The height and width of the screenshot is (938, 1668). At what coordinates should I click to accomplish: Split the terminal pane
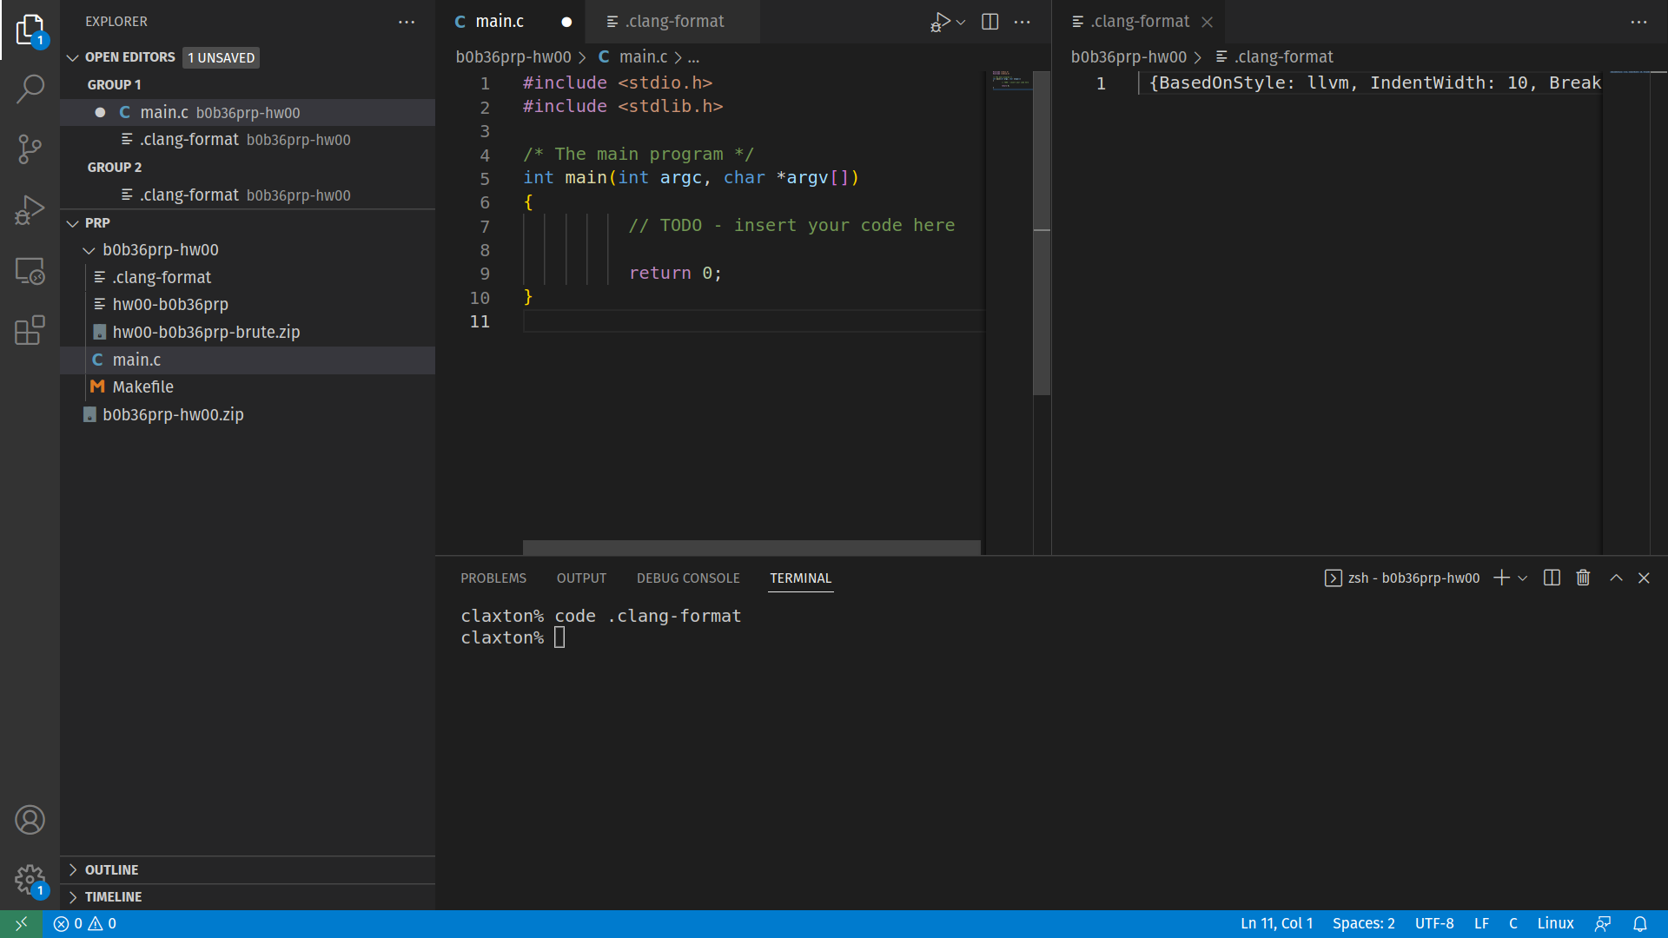coord(1552,578)
